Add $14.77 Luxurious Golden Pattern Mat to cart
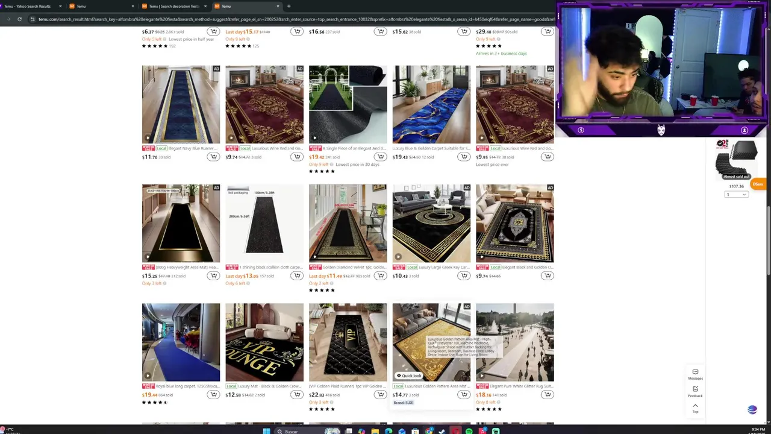This screenshot has width=771, height=434. coord(464,394)
